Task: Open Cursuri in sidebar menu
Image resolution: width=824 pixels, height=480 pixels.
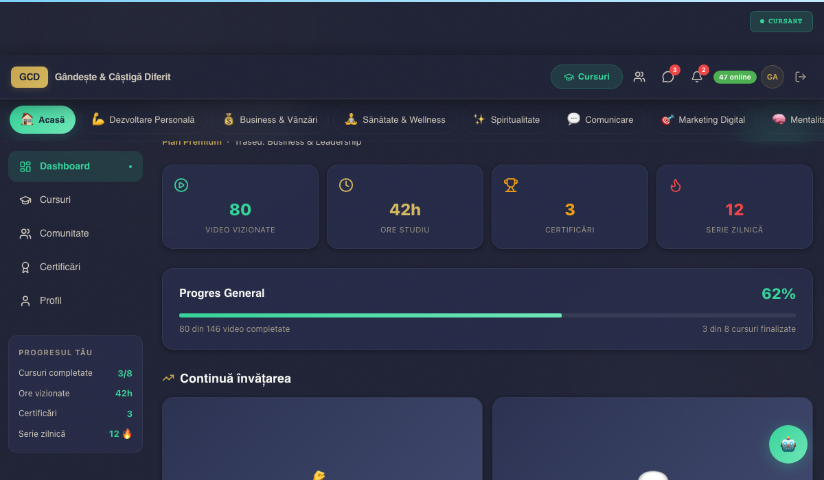Action: pyautogui.click(x=76, y=200)
